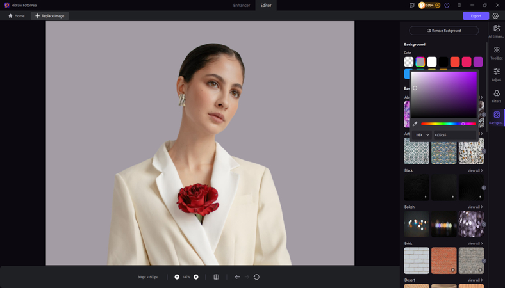Pick a color with the eyedropper tool
The height and width of the screenshot is (288, 505).
tap(415, 124)
